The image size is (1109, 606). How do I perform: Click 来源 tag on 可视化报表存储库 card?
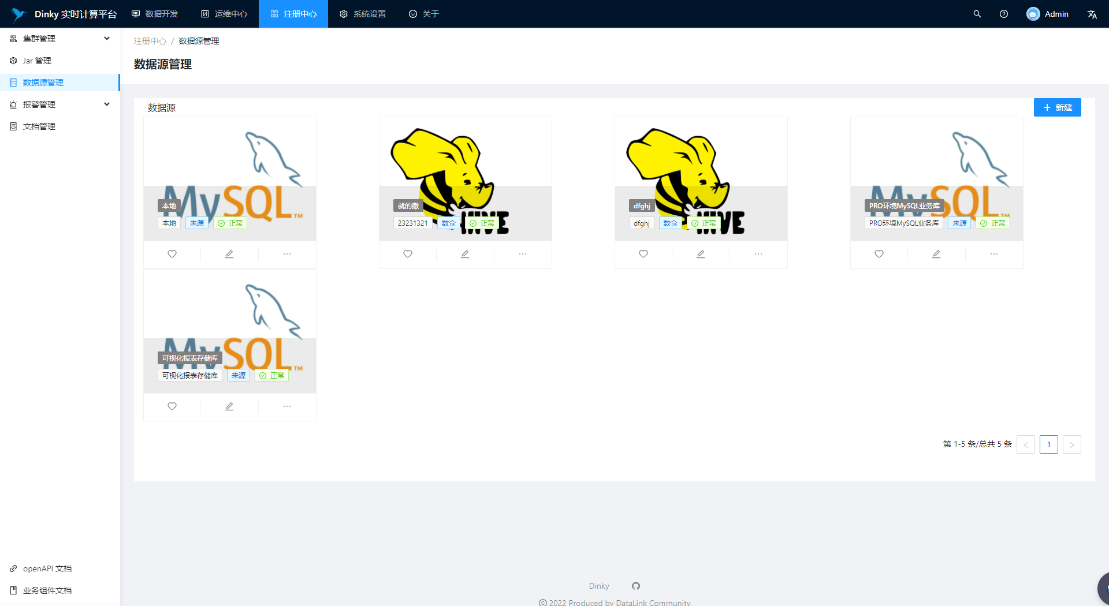[239, 376]
